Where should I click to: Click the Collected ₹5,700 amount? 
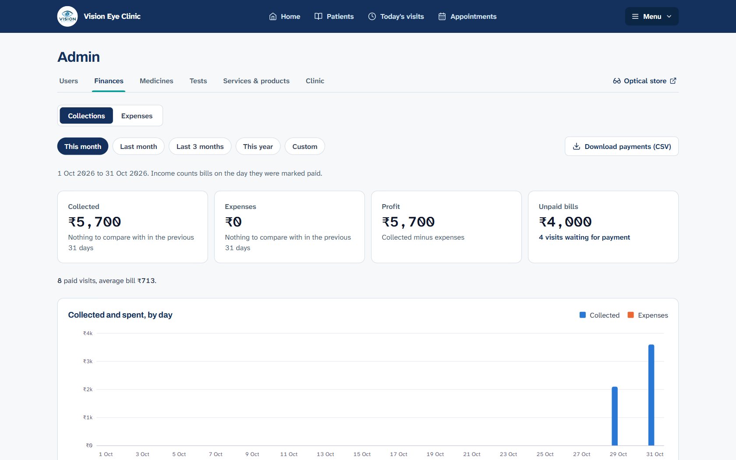[95, 222]
